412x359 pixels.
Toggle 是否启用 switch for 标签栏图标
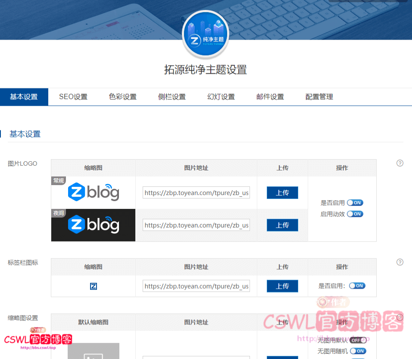click(x=357, y=286)
